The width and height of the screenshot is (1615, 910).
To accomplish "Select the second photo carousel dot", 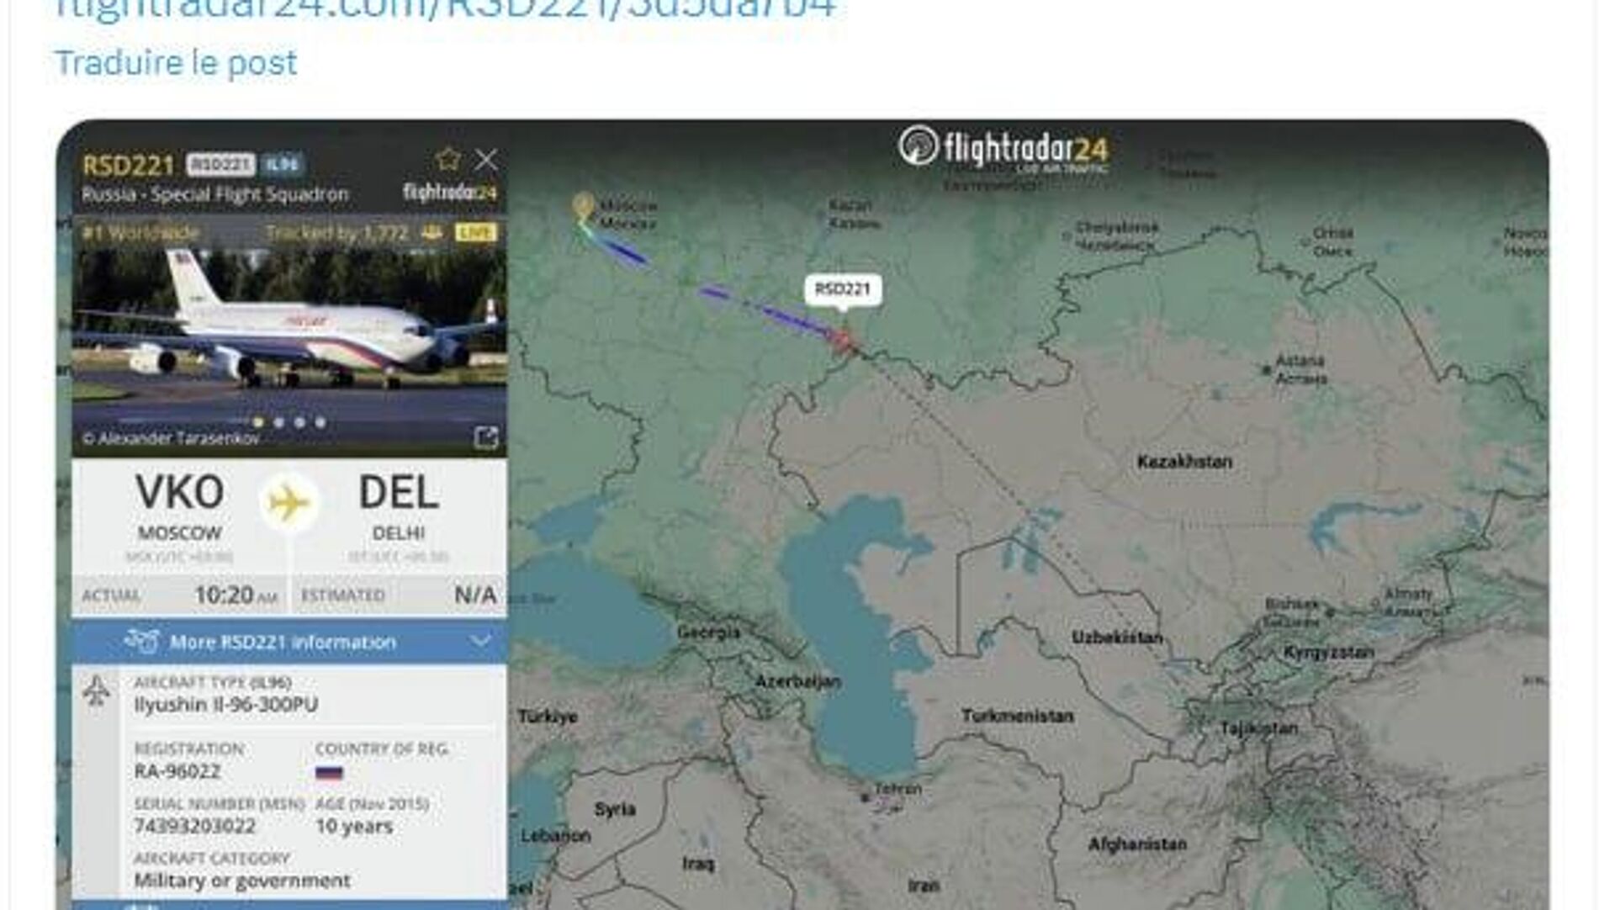I will click(278, 422).
